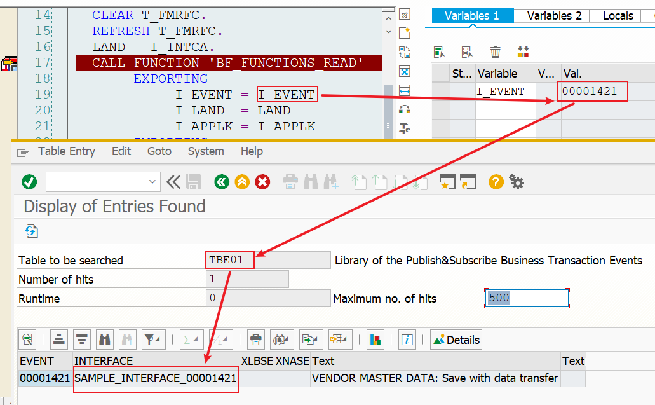Screen dimensions: 655x405
Task: Switch to the Locals tab
Action: tap(618, 15)
